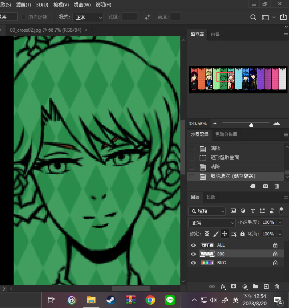Click the share export icon
This screenshot has width=289, height=308.
(x=283, y=17)
